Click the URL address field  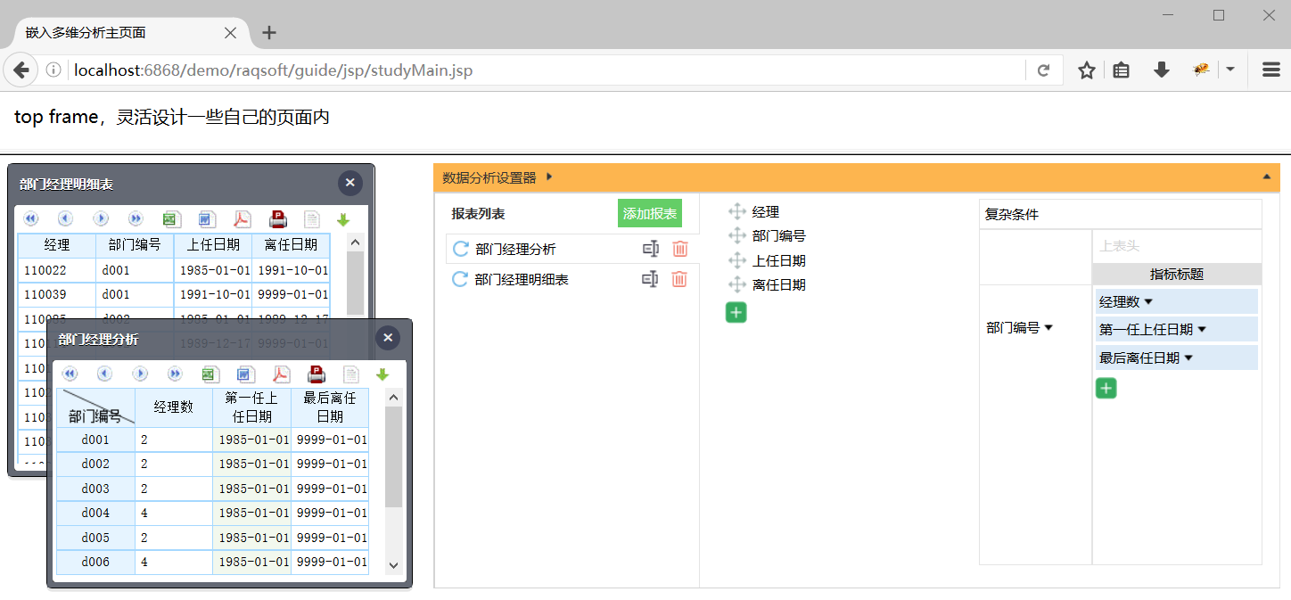pos(544,70)
